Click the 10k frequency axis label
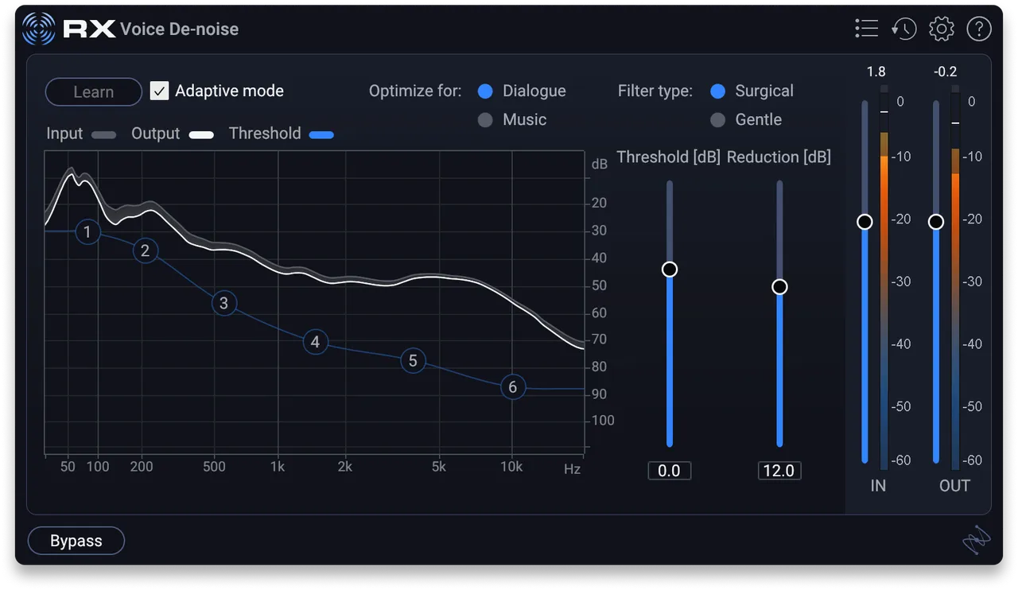 [x=511, y=467]
